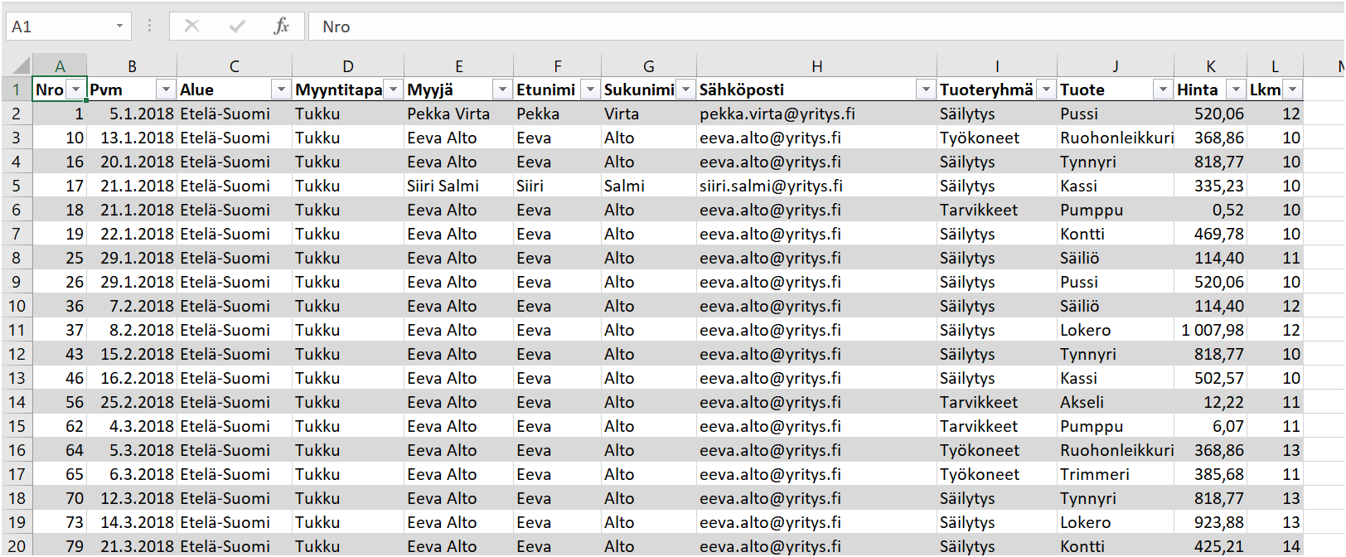
Task: Select column E header
Action: pyautogui.click(x=459, y=66)
